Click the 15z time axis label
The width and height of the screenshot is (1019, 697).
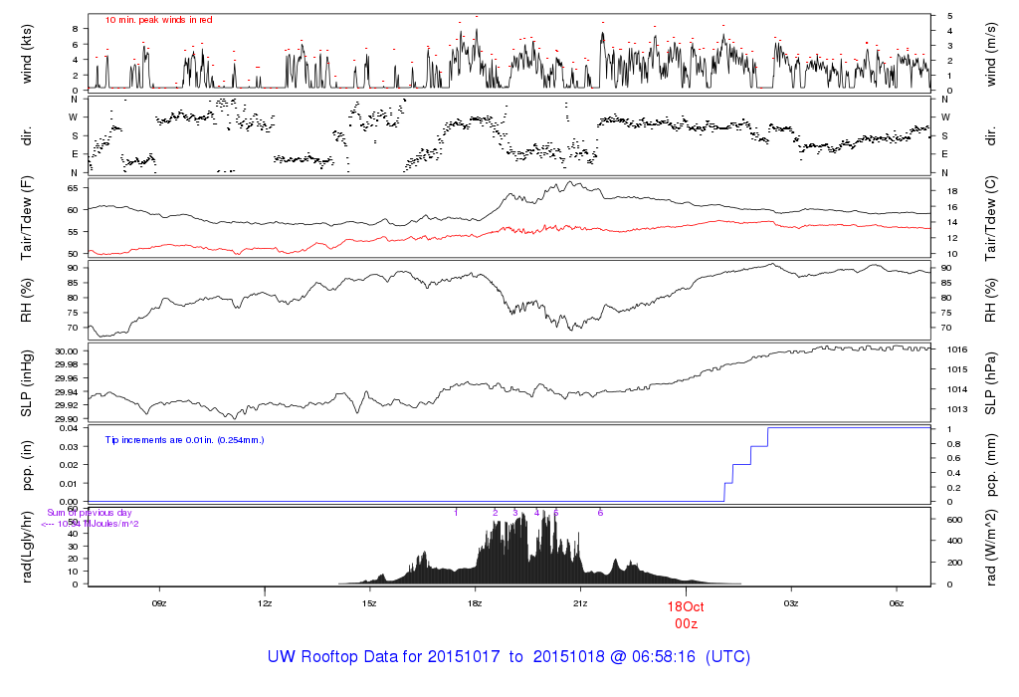370,603
